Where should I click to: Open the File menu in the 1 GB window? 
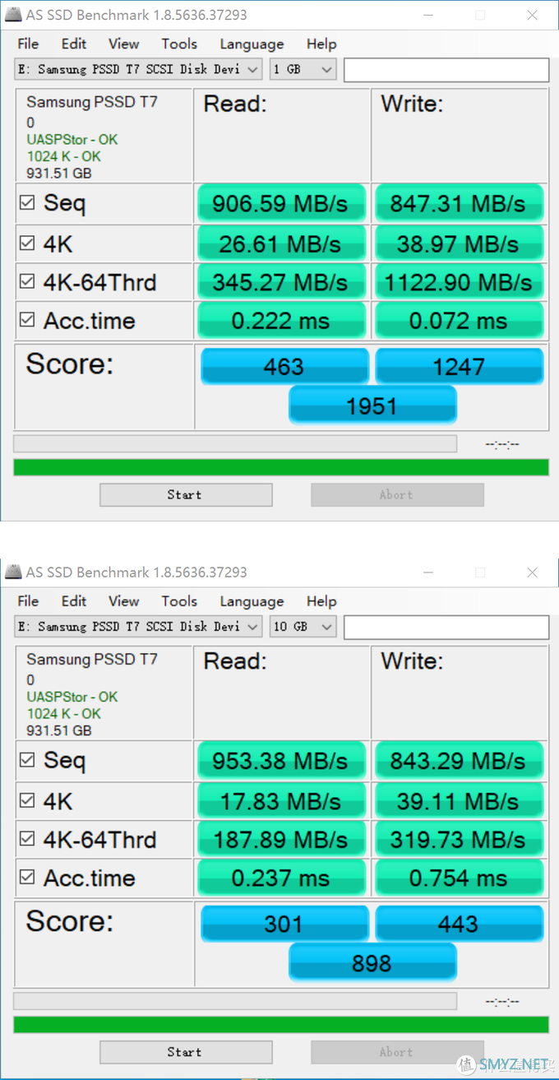click(x=28, y=44)
